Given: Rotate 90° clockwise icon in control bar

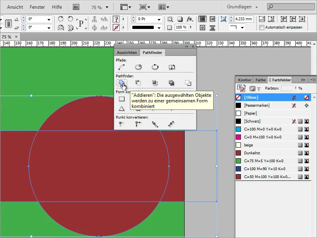Looking at the screenshot, I should [61, 19].
